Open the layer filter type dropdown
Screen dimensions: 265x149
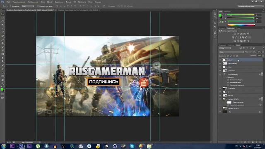pos(225,48)
